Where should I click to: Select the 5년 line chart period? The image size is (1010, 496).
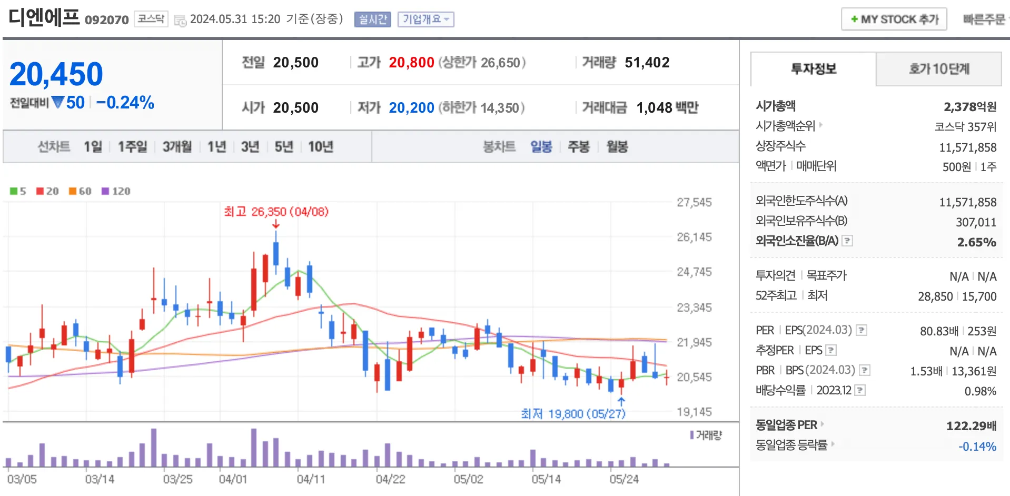284,146
